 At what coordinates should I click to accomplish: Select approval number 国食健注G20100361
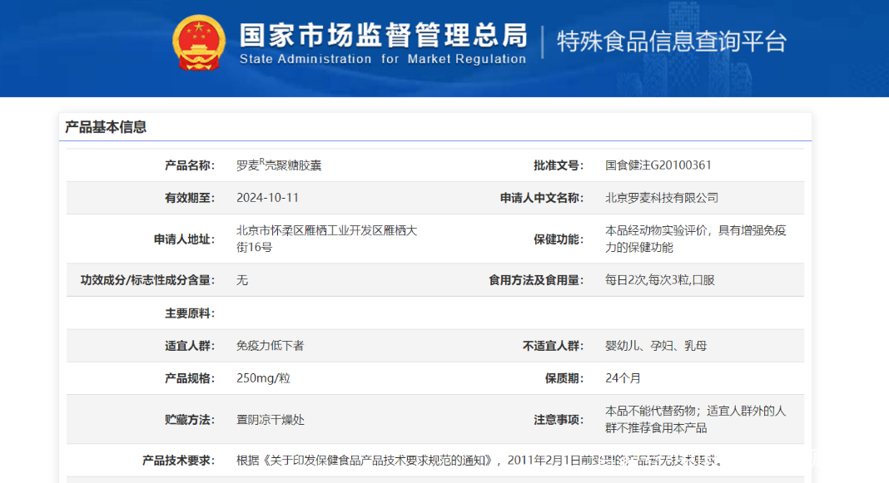658,165
